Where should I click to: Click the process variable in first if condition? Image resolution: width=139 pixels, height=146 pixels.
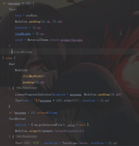click(14, 3)
